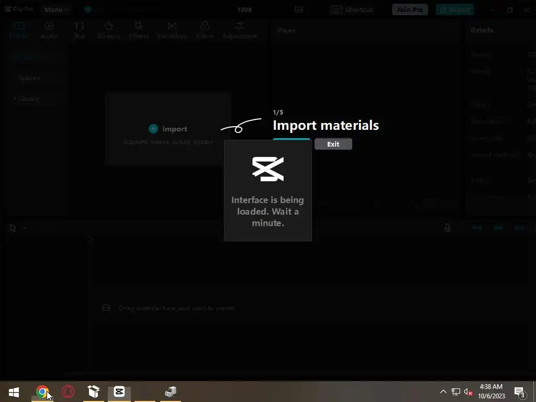Exit the Import materials tutorial
This screenshot has height=402, width=536.
coord(333,144)
